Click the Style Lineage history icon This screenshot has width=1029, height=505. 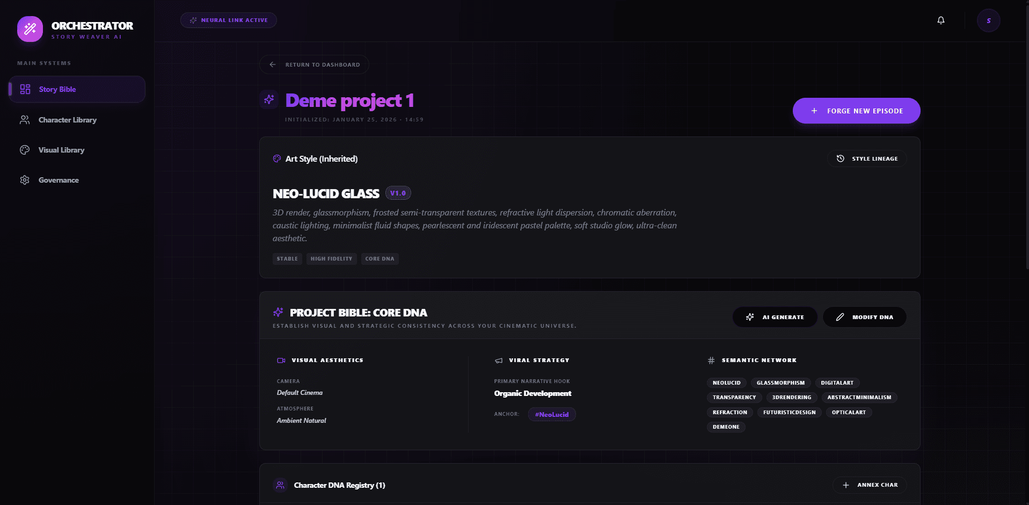(x=841, y=158)
